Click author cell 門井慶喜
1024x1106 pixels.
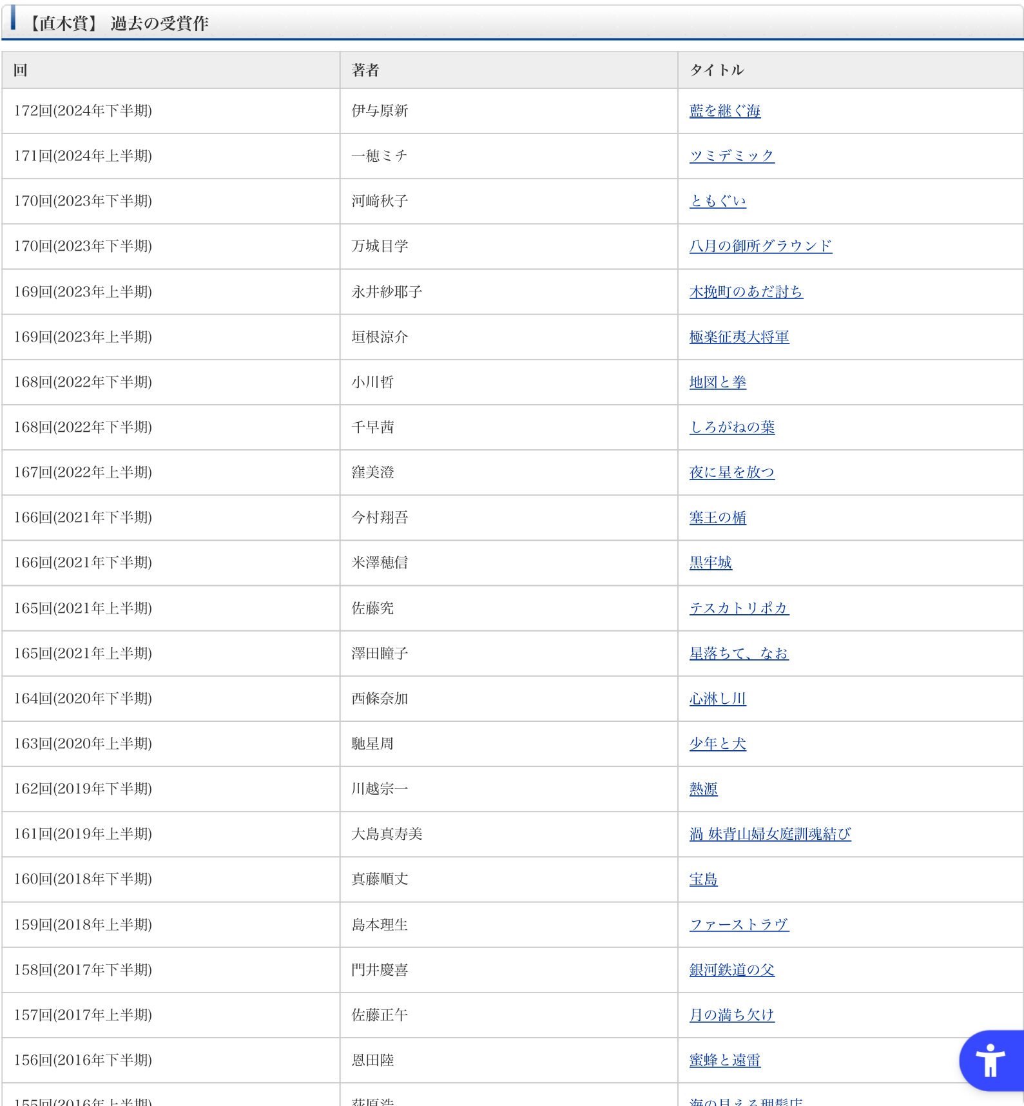[x=508, y=970]
